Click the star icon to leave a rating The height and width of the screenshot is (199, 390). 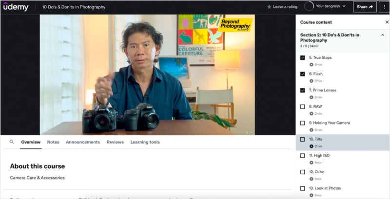pos(269,7)
